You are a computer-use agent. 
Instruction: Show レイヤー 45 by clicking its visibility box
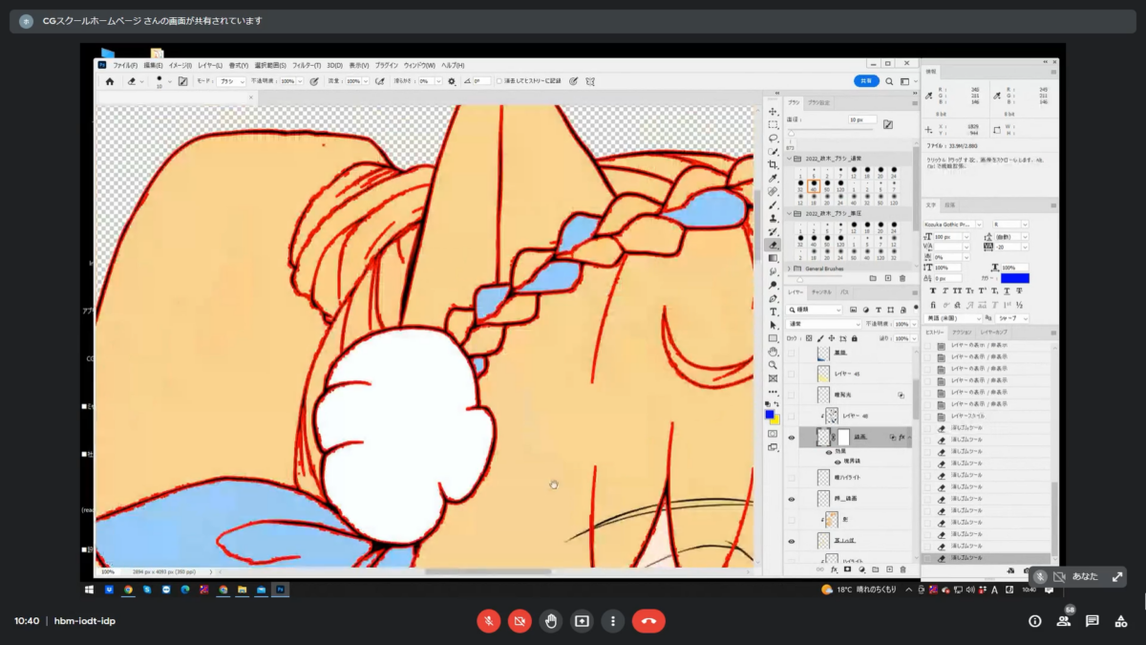pos(791,374)
